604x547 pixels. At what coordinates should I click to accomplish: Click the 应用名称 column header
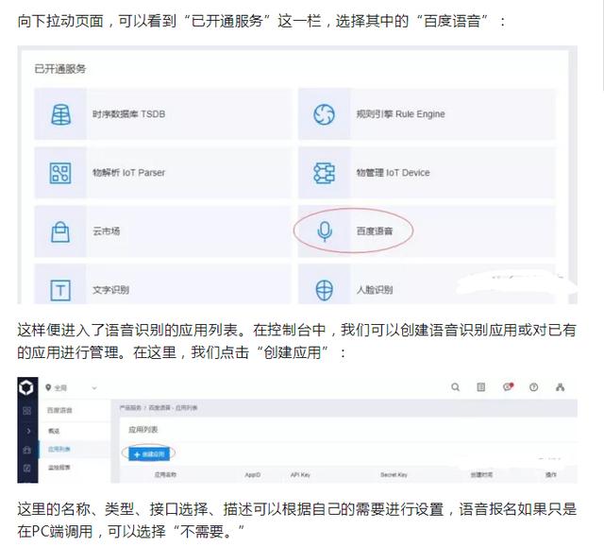(x=165, y=474)
